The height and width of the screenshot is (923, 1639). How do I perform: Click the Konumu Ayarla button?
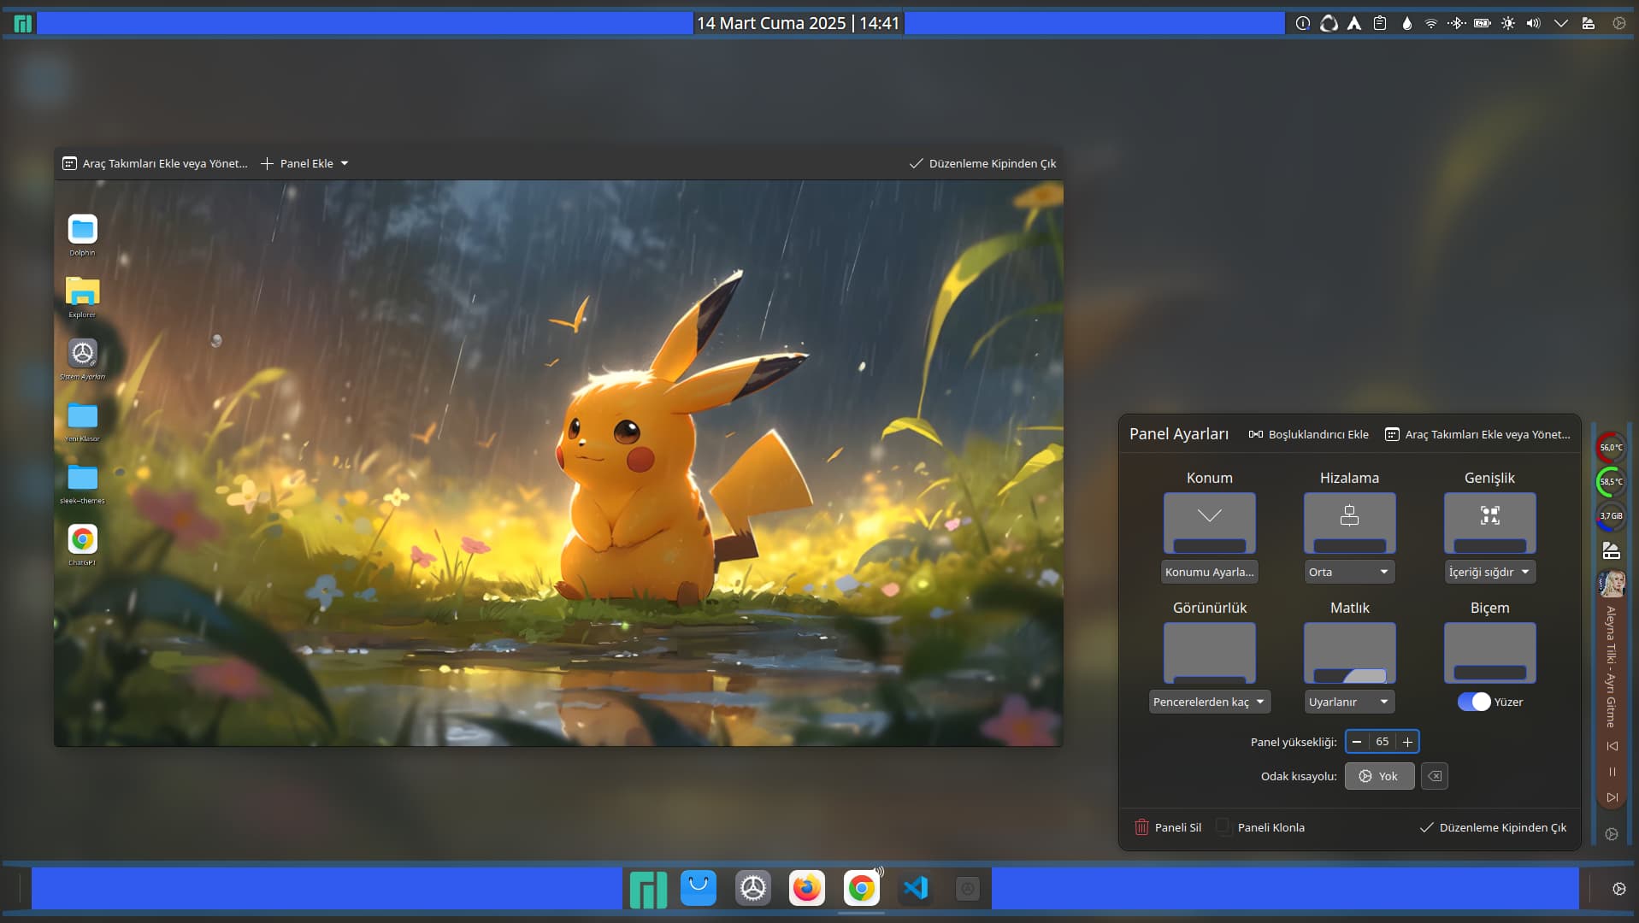[x=1209, y=572]
